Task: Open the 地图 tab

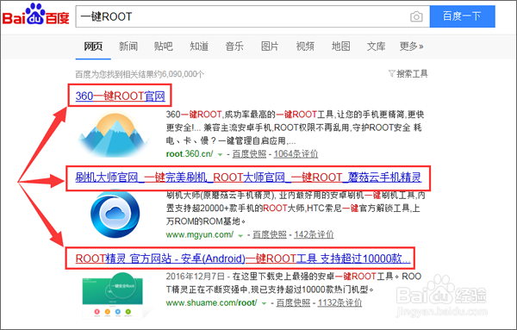Action: [x=340, y=47]
